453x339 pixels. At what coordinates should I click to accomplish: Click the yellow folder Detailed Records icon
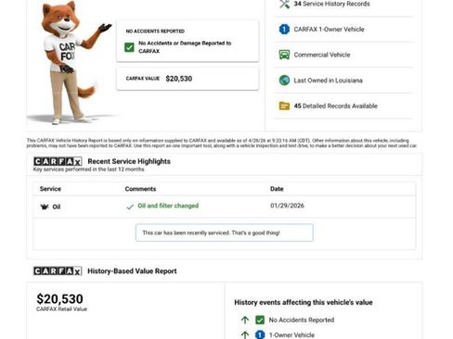(284, 106)
